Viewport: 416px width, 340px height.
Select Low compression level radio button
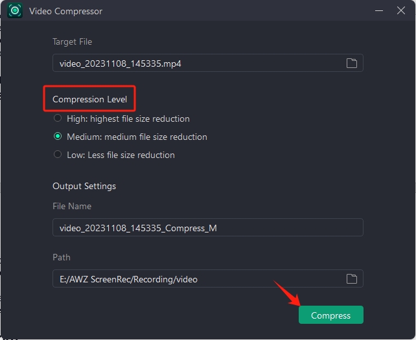click(58, 154)
